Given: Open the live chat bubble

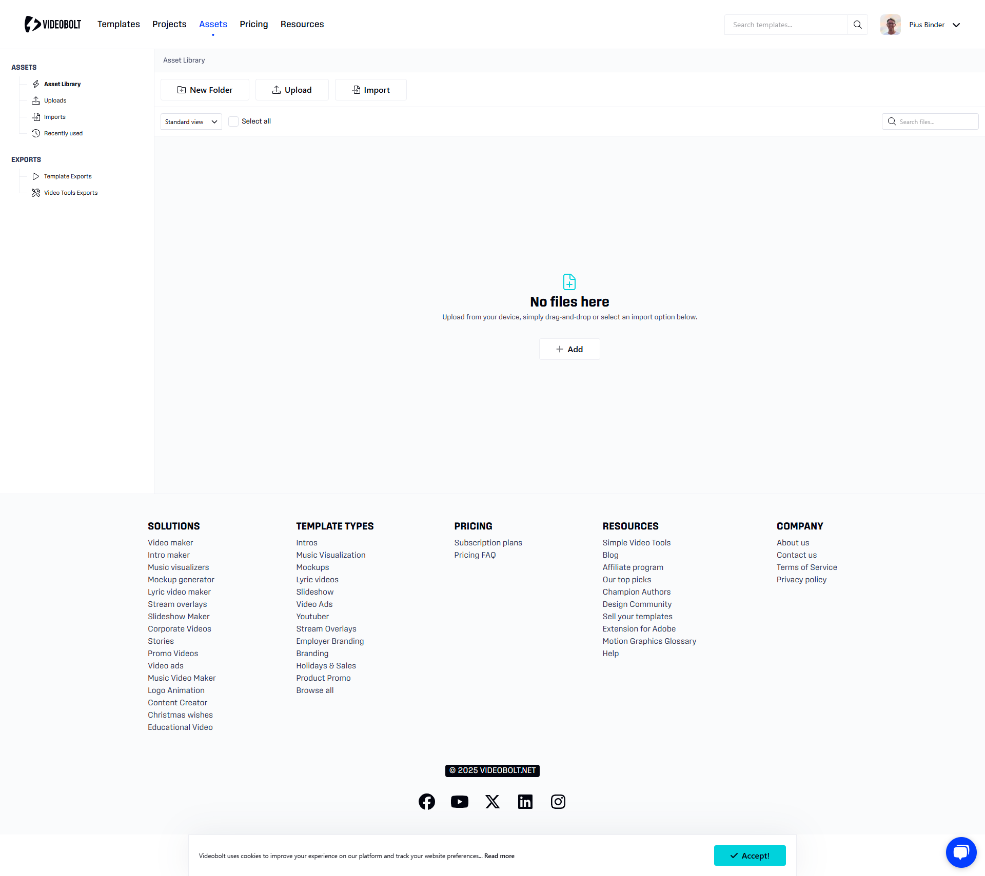Looking at the screenshot, I should [x=961, y=852].
